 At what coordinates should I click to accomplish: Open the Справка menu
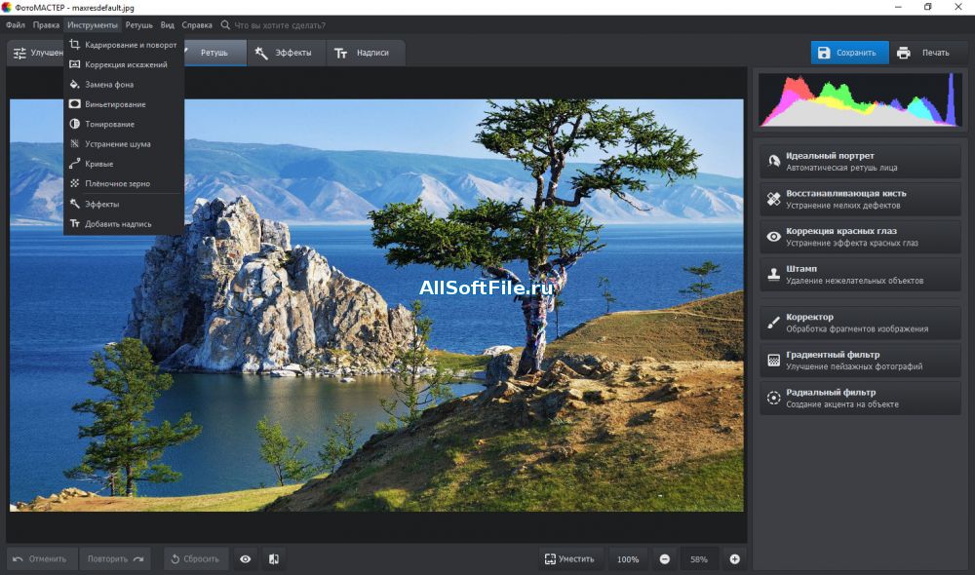[x=197, y=25]
